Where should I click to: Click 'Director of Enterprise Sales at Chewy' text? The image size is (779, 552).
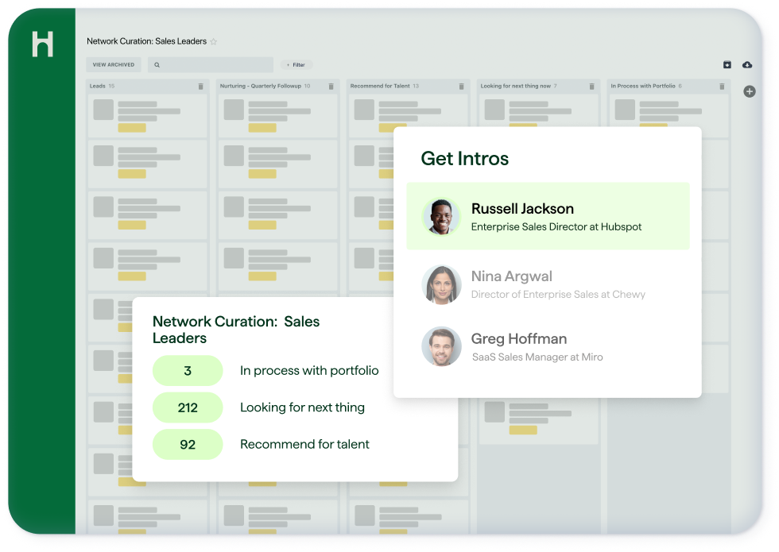coord(558,295)
